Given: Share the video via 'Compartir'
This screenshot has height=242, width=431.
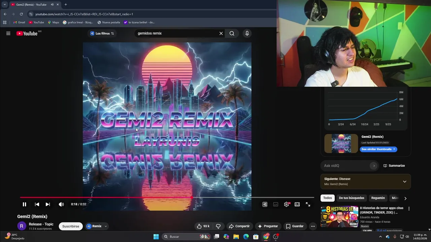Looking at the screenshot, I should coord(239,226).
